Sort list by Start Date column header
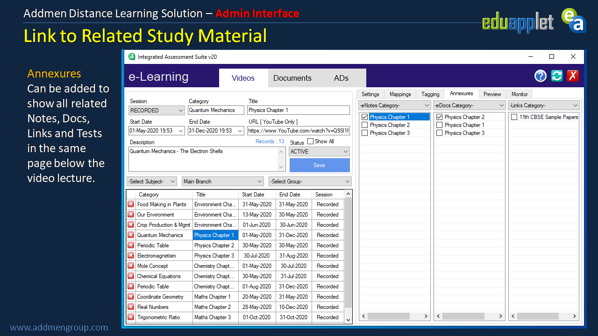The height and width of the screenshot is (336, 598). point(257,195)
